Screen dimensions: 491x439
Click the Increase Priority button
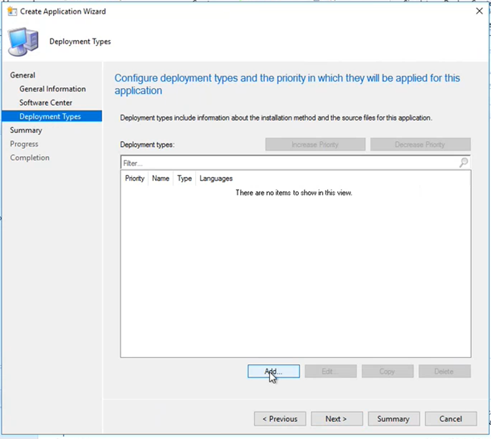(x=316, y=144)
